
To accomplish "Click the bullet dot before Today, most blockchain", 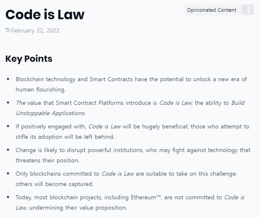I will (8, 197).
